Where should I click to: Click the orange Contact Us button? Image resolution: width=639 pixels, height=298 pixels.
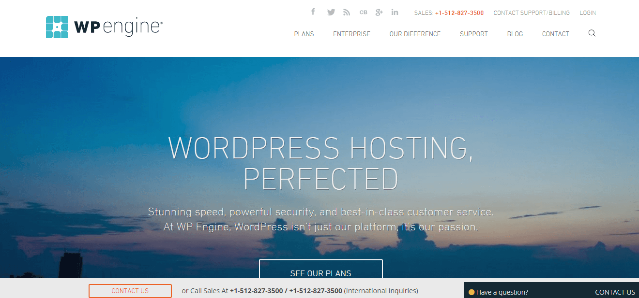[x=130, y=291]
